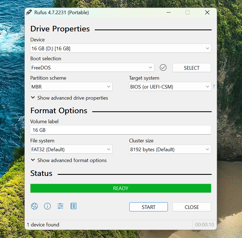This screenshot has width=242, height=238.
Task: Open the File system FAT32 dropdown
Action: point(71,149)
